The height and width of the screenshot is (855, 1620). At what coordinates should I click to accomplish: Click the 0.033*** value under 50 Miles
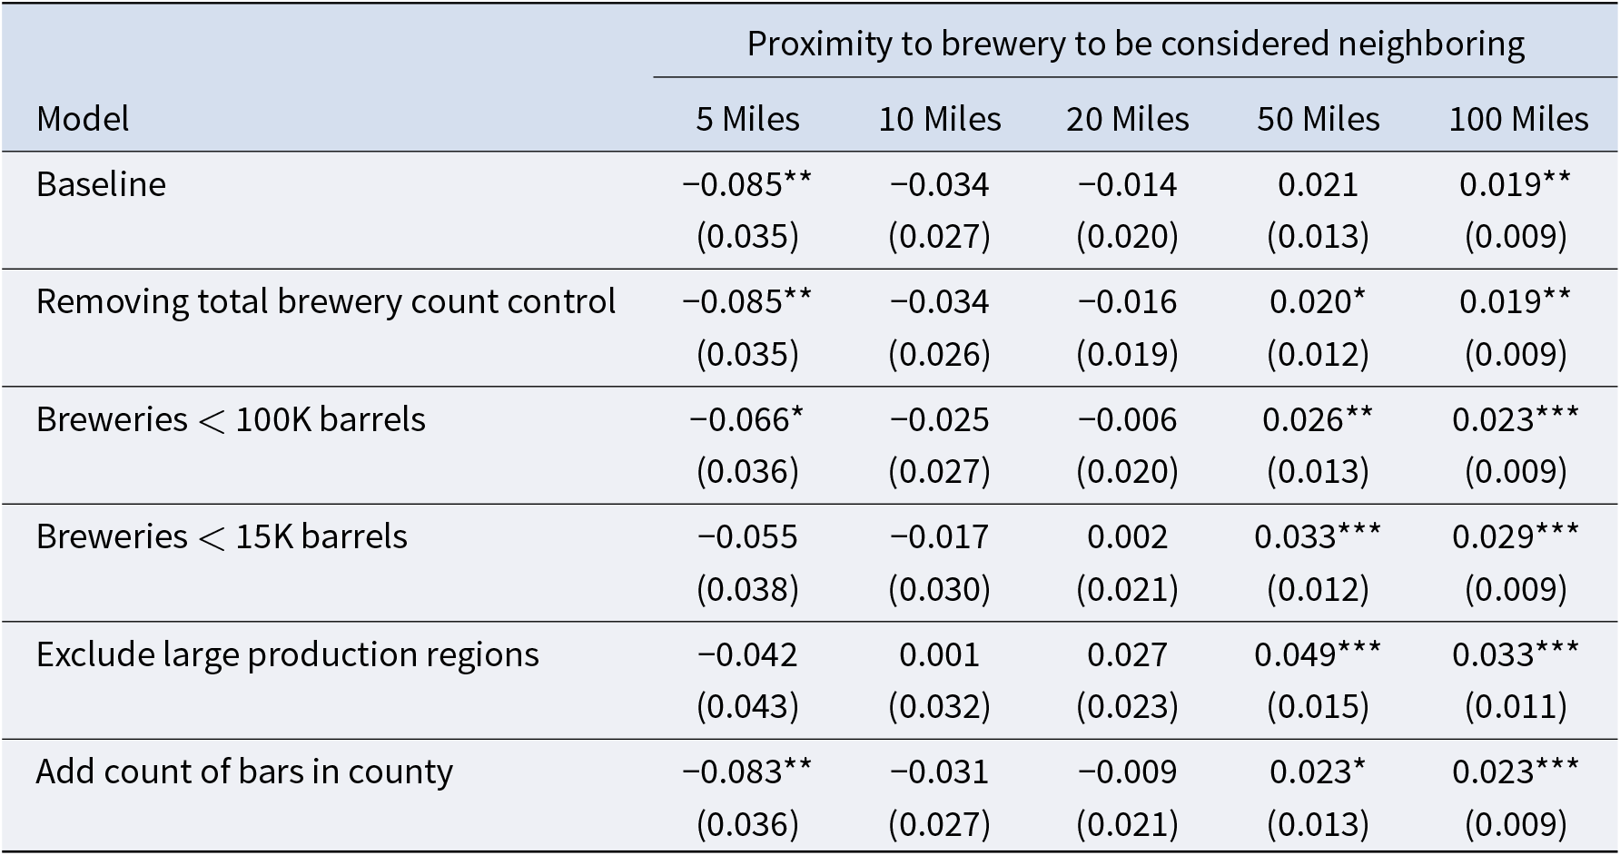(1317, 536)
